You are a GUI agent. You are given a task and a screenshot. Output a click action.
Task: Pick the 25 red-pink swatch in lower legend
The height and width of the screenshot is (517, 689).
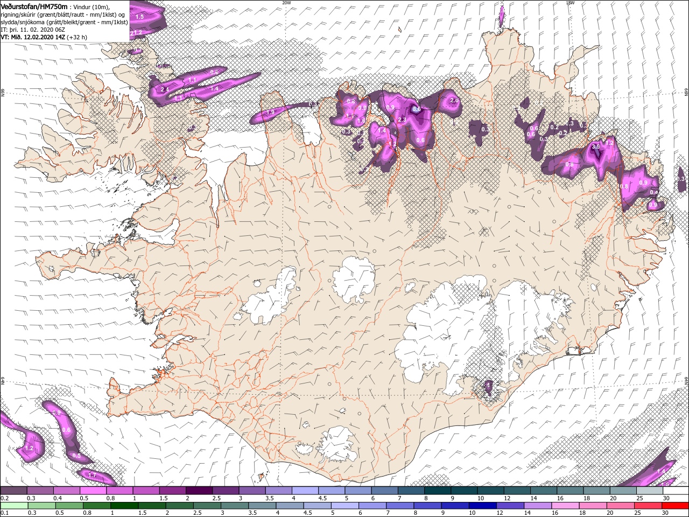click(648, 506)
